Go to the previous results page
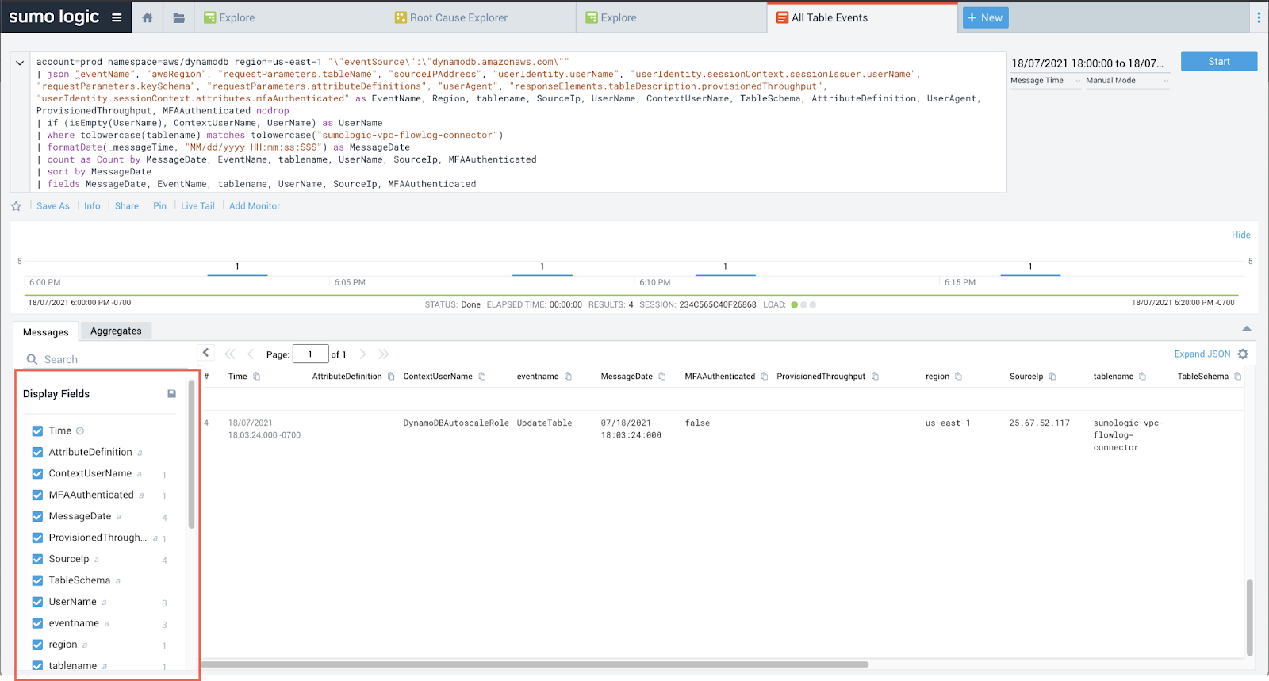The width and height of the screenshot is (1269, 681). coord(251,354)
